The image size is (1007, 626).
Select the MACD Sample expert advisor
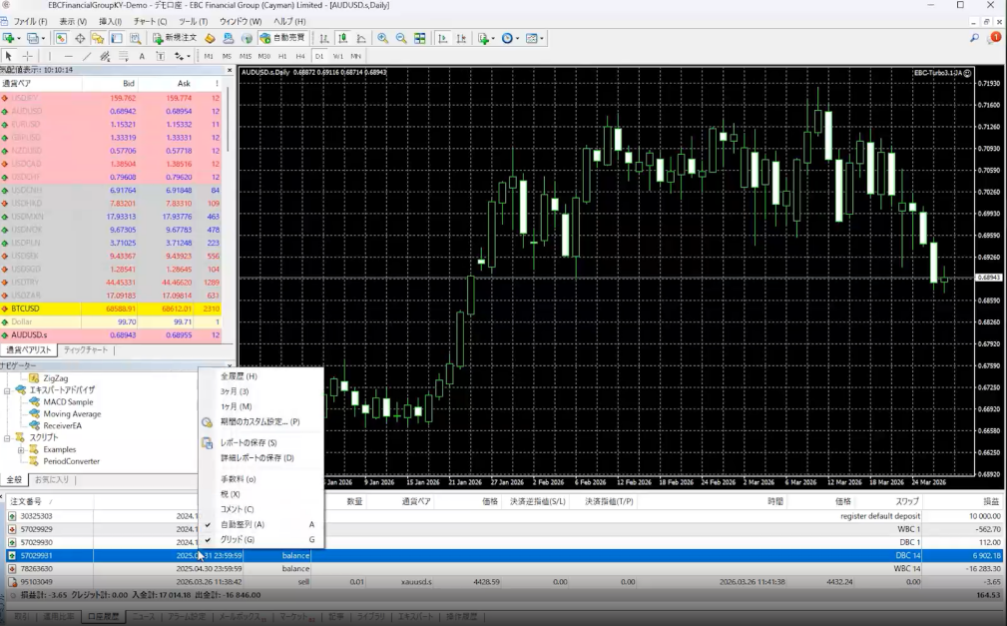(68, 402)
